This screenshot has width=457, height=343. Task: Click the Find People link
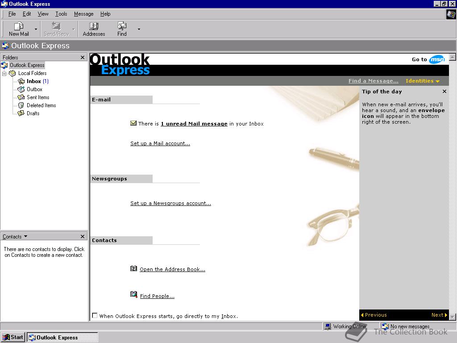(x=157, y=296)
